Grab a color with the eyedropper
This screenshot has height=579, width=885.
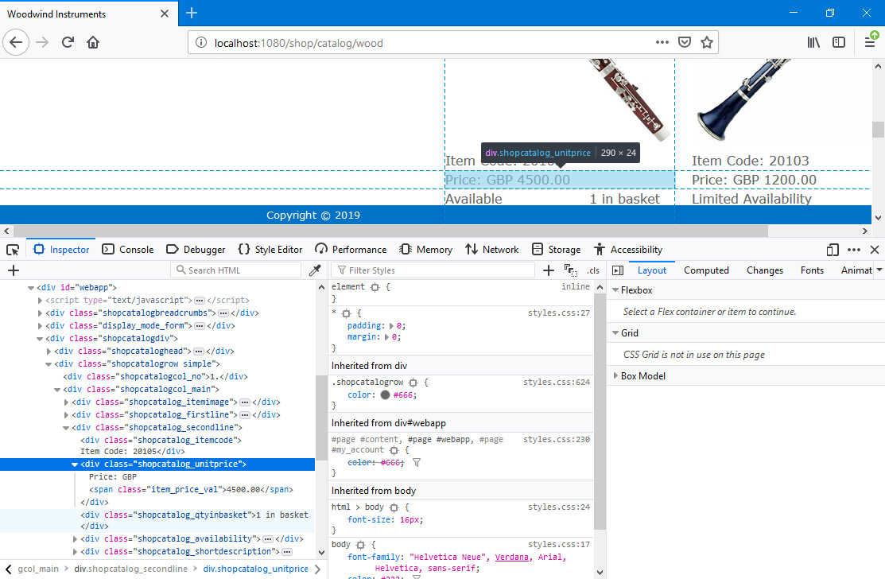315,270
